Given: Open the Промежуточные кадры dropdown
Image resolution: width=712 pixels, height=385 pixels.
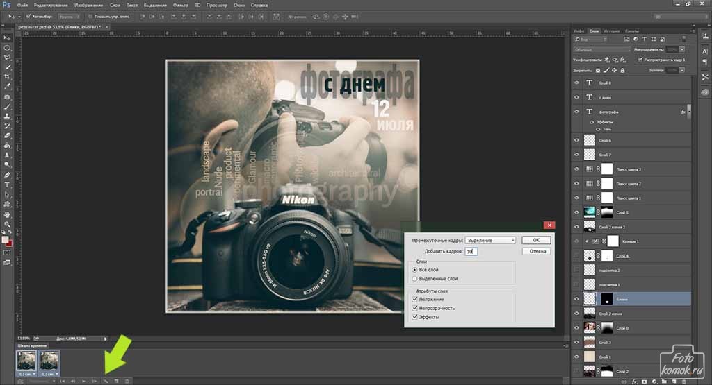Looking at the screenshot, I should tap(490, 240).
